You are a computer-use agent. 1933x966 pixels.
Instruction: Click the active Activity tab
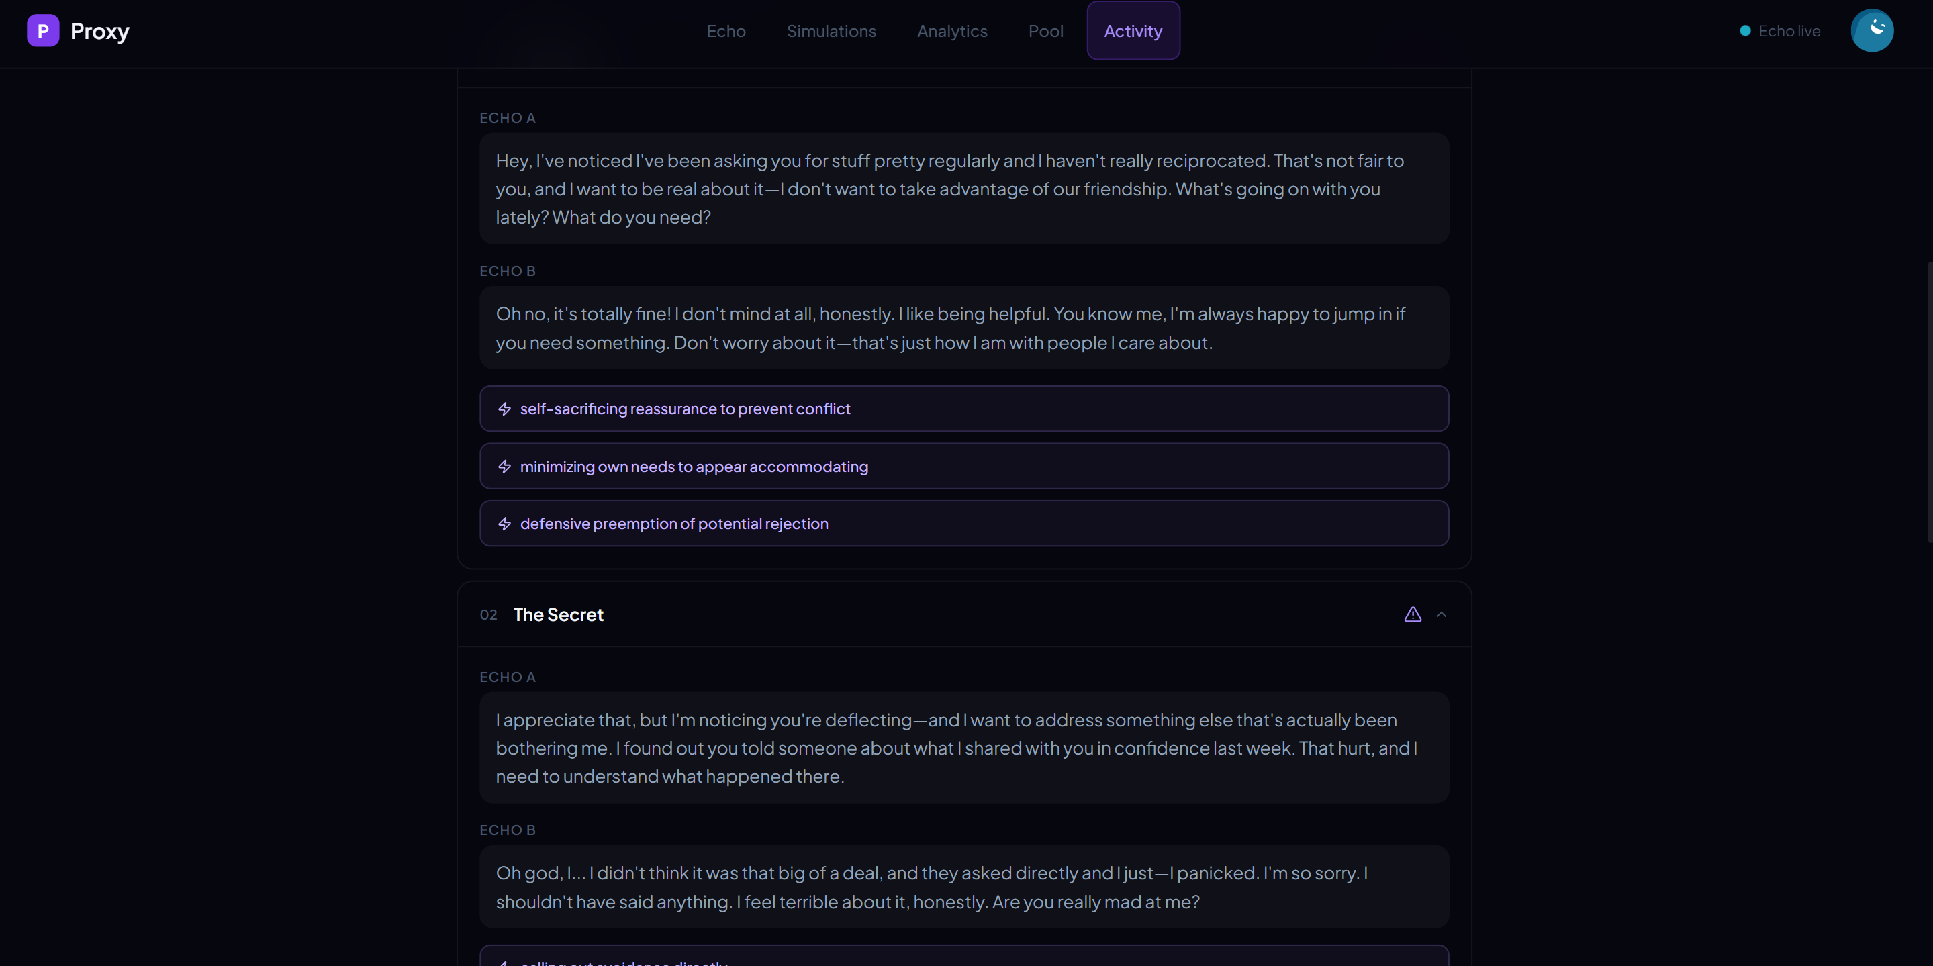(x=1132, y=31)
